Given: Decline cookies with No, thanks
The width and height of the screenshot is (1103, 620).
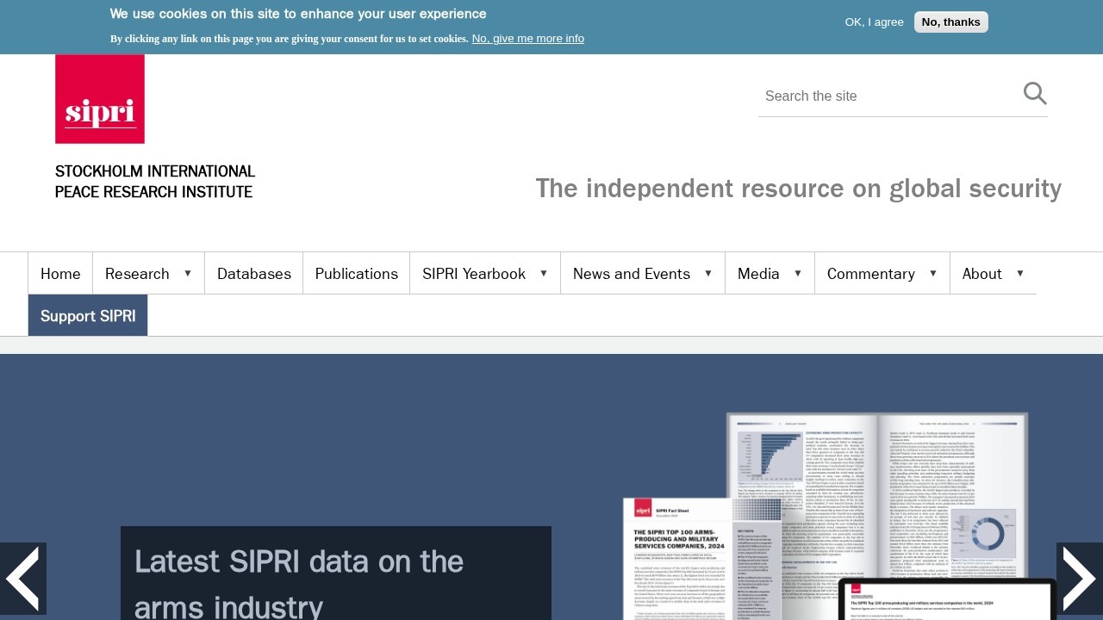Looking at the screenshot, I should (x=950, y=22).
